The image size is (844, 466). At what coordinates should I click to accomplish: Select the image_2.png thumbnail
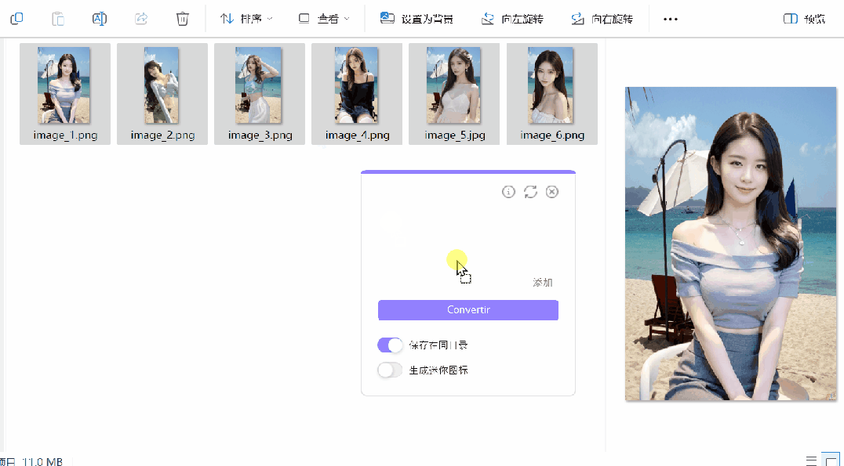coord(162,94)
